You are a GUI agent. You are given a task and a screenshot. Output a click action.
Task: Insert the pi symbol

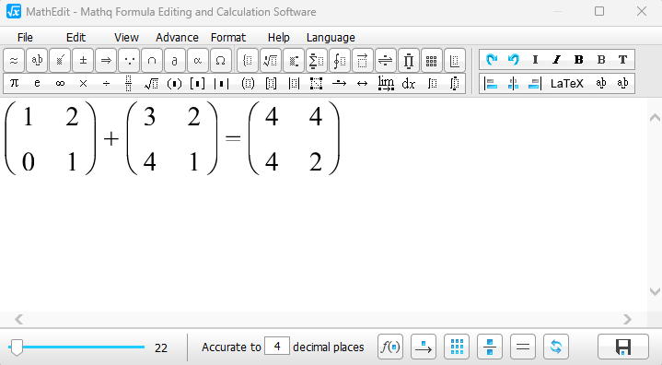(x=15, y=83)
